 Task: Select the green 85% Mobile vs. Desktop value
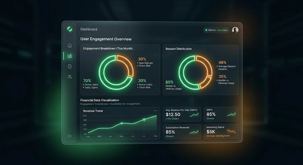pyautogui.click(x=169, y=82)
